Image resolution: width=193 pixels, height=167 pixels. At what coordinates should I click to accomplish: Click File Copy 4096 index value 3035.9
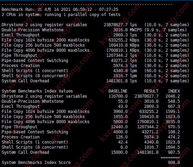[173, 122]
